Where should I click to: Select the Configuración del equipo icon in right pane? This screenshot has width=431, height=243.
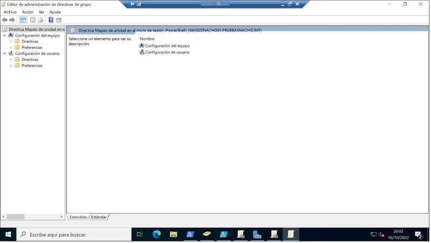coord(142,46)
